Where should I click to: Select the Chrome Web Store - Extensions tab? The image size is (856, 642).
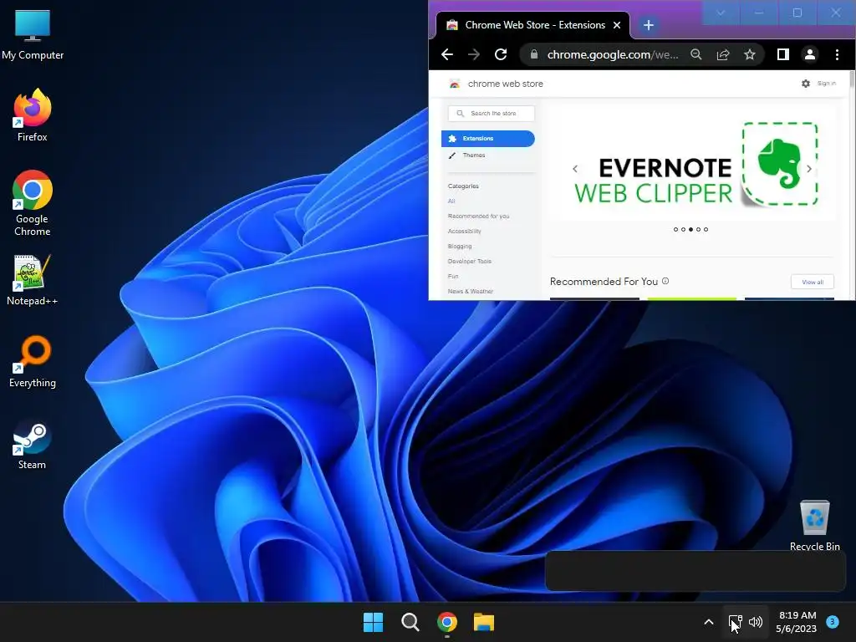(532, 25)
